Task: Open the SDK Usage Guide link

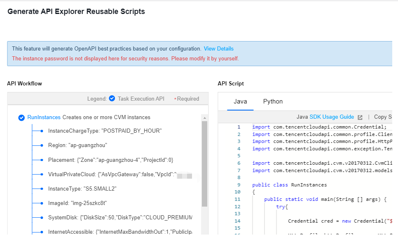Action: click(x=332, y=117)
